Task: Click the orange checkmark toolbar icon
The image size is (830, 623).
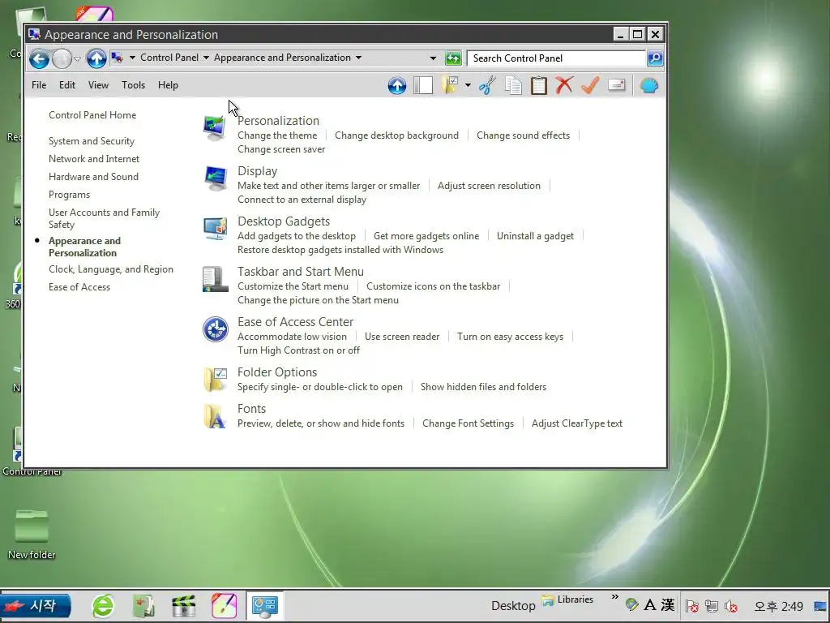Action: [590, 84]
